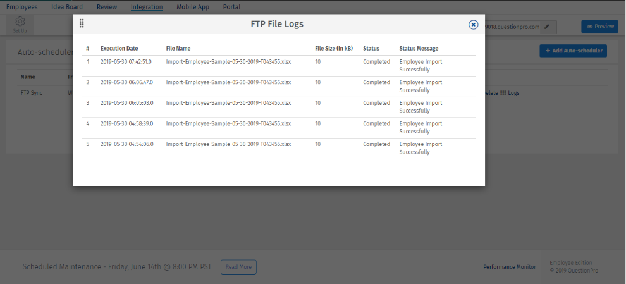Grab the dialog drag handle dots icon
The width and height of the screenshot is (626, 284).
tap(82, 23)
